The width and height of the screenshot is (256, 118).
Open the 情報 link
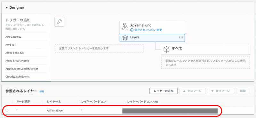[42, 91]
